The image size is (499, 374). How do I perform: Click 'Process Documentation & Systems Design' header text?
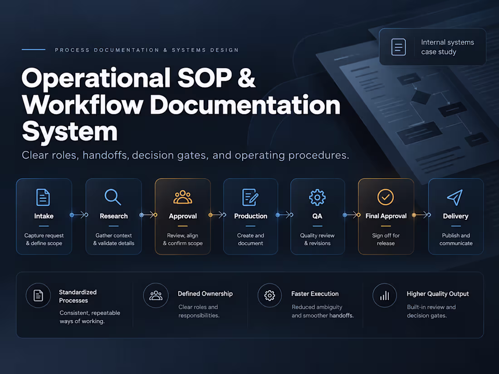point(147,50)
